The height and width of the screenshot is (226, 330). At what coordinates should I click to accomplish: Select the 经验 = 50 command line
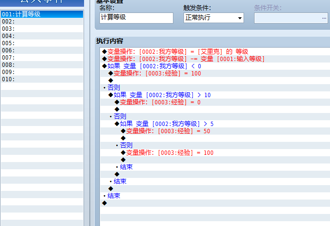tap(215, 131)
